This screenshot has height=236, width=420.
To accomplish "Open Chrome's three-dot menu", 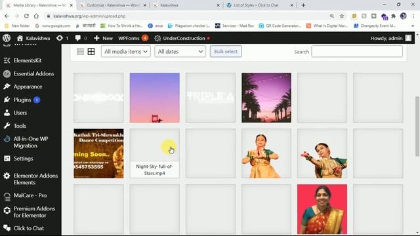I will (x=413, y=16).
